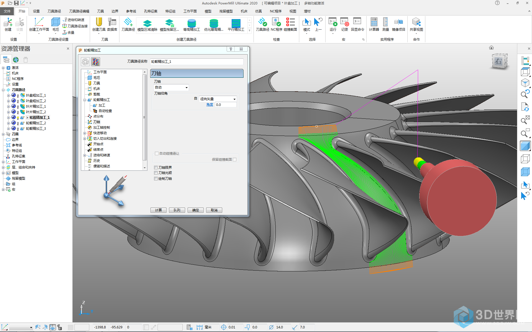Toggle the 自动碰撞避让 checkbox
532x332 pixels.
click(157, 154)
